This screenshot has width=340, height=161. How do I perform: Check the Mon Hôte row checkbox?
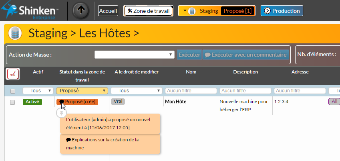[12, 102]
